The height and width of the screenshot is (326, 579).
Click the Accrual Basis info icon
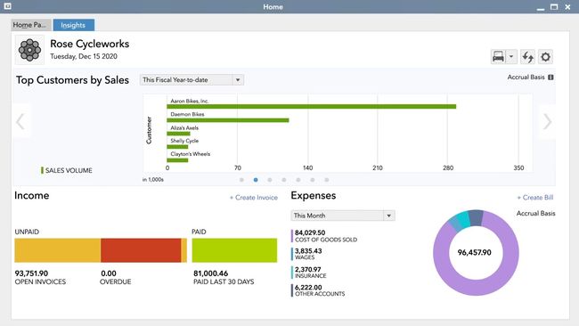point(550,77)
